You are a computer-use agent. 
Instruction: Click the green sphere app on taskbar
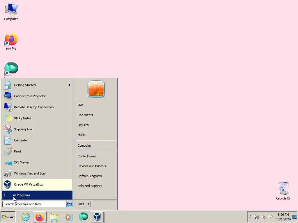[x=83, y=217]
